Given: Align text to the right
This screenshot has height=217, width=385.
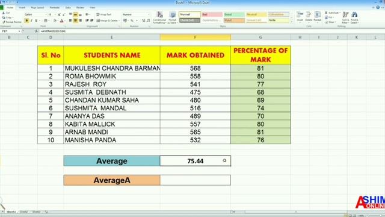Looking at the screenshot, I should tap(80, 20).
